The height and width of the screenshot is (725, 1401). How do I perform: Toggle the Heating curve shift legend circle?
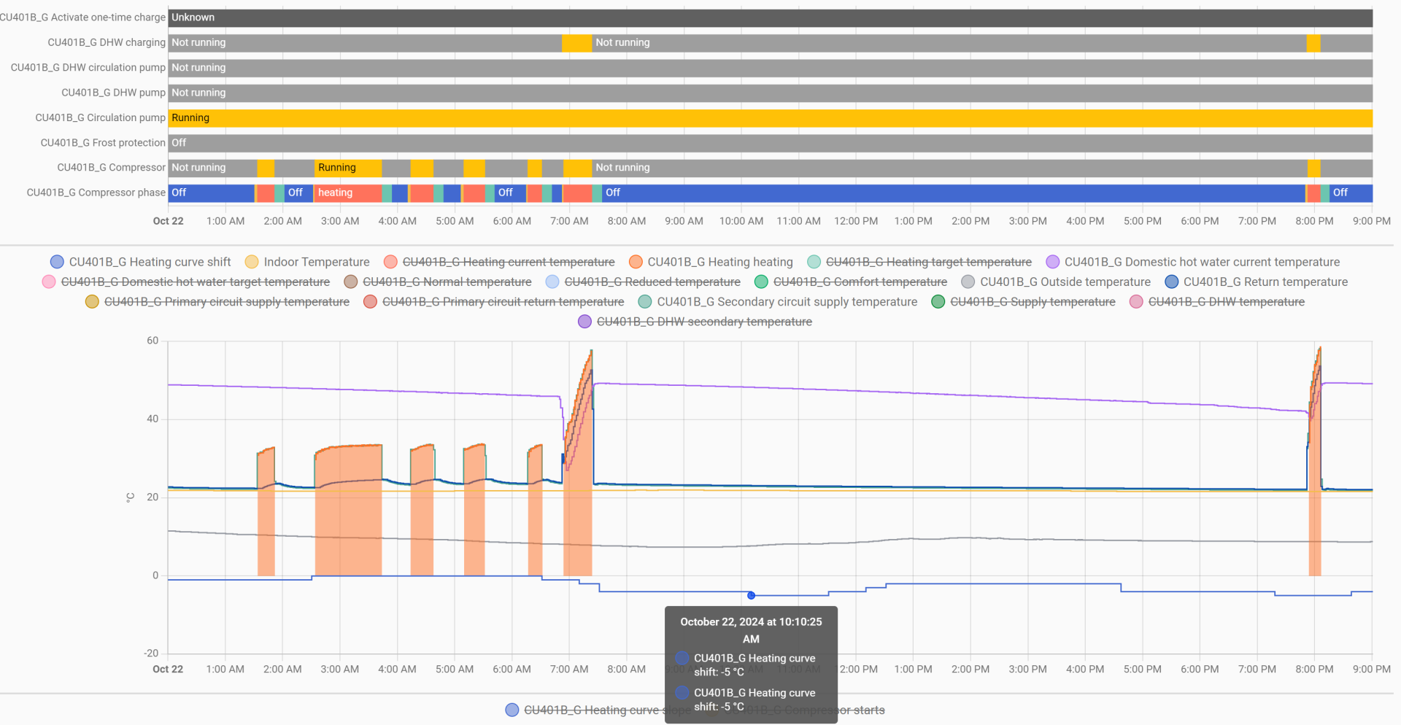coord(57,262)
